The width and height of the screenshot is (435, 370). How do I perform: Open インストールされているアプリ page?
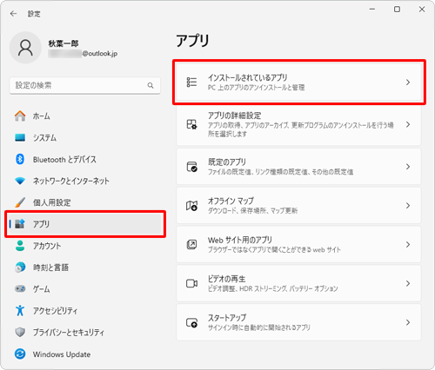click(x=298, y=83)
